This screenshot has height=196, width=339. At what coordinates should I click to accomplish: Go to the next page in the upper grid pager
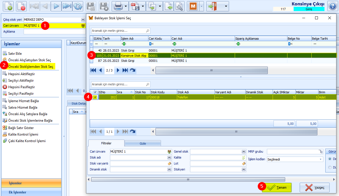[x=118, y=70]
